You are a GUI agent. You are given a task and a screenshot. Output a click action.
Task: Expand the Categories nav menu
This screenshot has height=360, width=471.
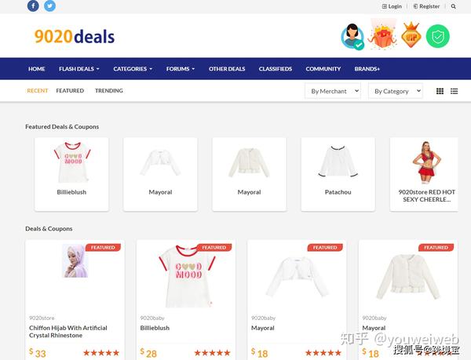[x=133, y=69]
